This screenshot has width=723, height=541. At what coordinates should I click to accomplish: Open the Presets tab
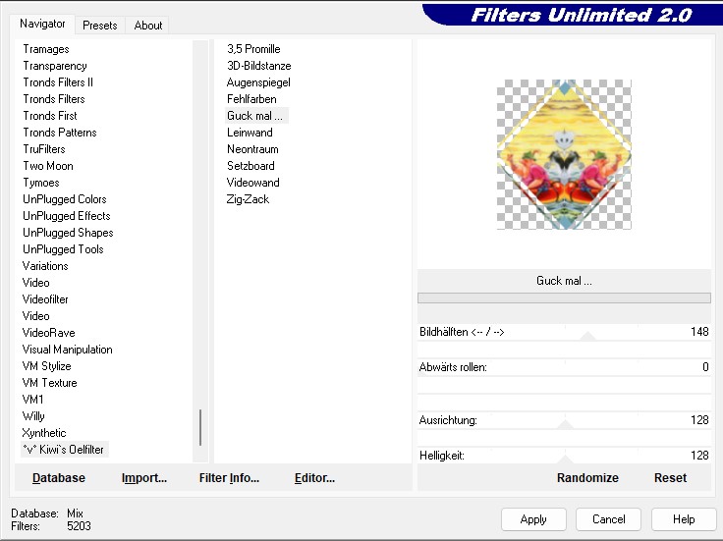point(99,26)
